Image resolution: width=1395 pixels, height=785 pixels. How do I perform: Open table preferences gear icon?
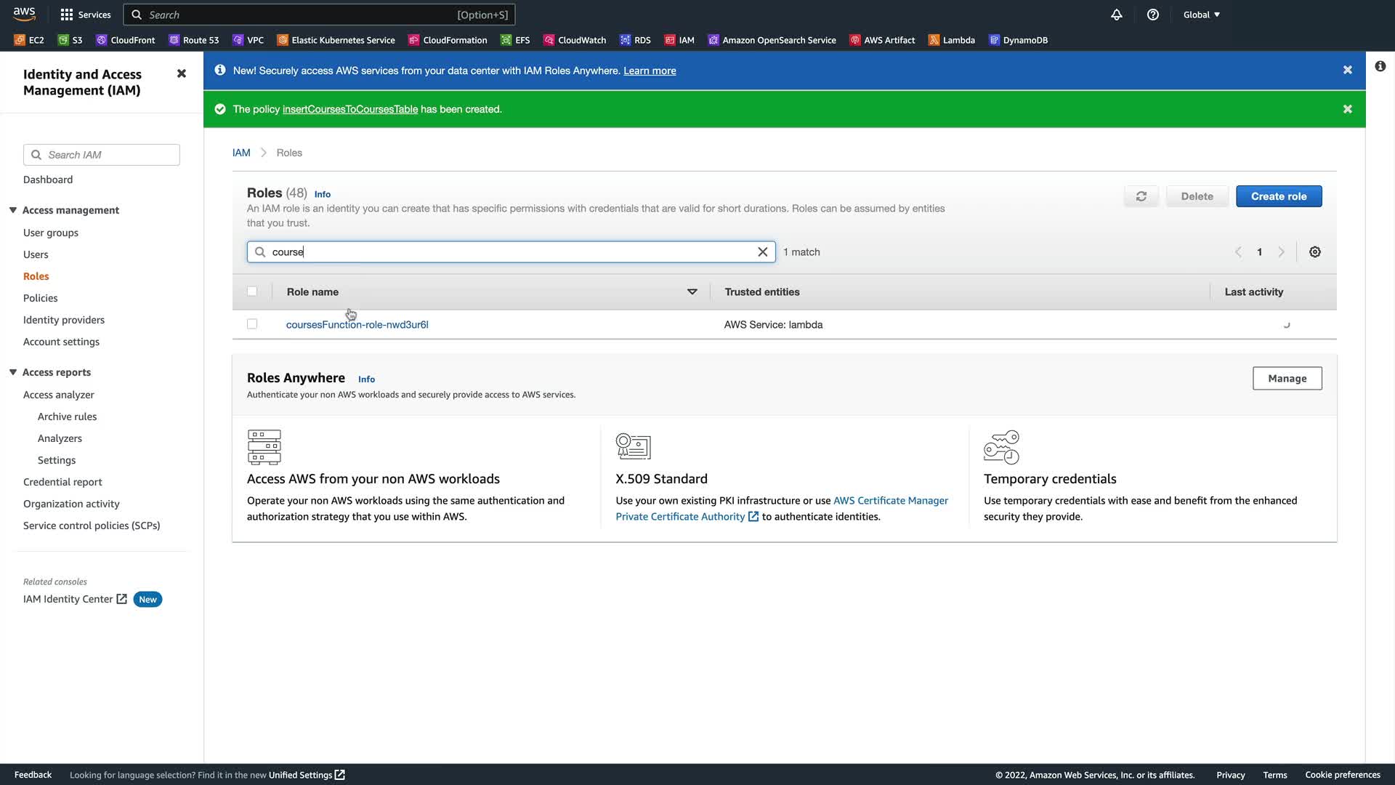1315,252
